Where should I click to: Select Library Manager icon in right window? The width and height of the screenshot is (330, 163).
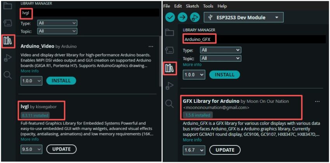[169, 69]
